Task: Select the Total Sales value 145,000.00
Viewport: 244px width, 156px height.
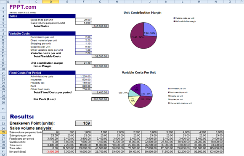Action: click(100, 26)
